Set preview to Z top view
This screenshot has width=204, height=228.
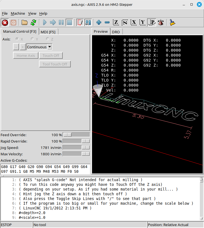(116, 22)
